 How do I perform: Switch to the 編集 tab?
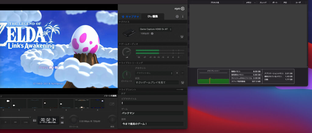pyautogui.click(x=153, y=16)
